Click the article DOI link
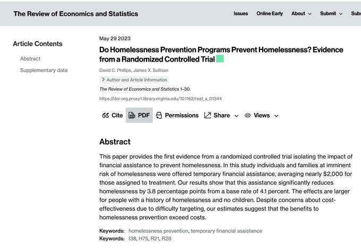The height and width of the screenshot is (248, 361). pyautogui.click(x=160, y=99)
